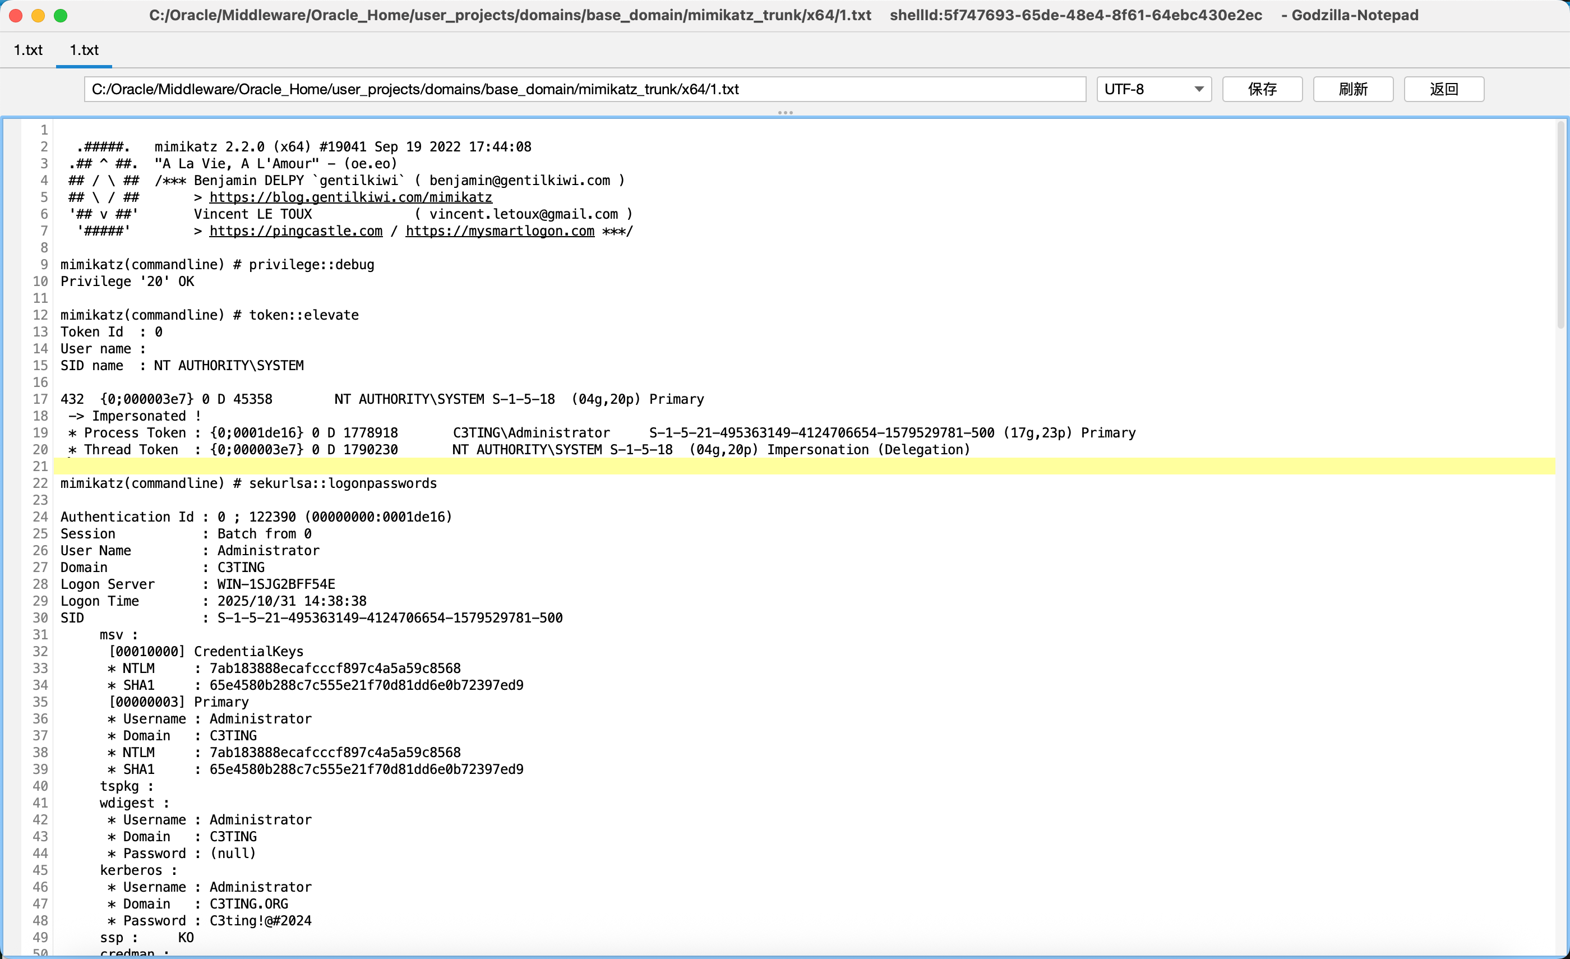Click the yellow minimize window button
1570x959 pixels.
tap(38, 15)
